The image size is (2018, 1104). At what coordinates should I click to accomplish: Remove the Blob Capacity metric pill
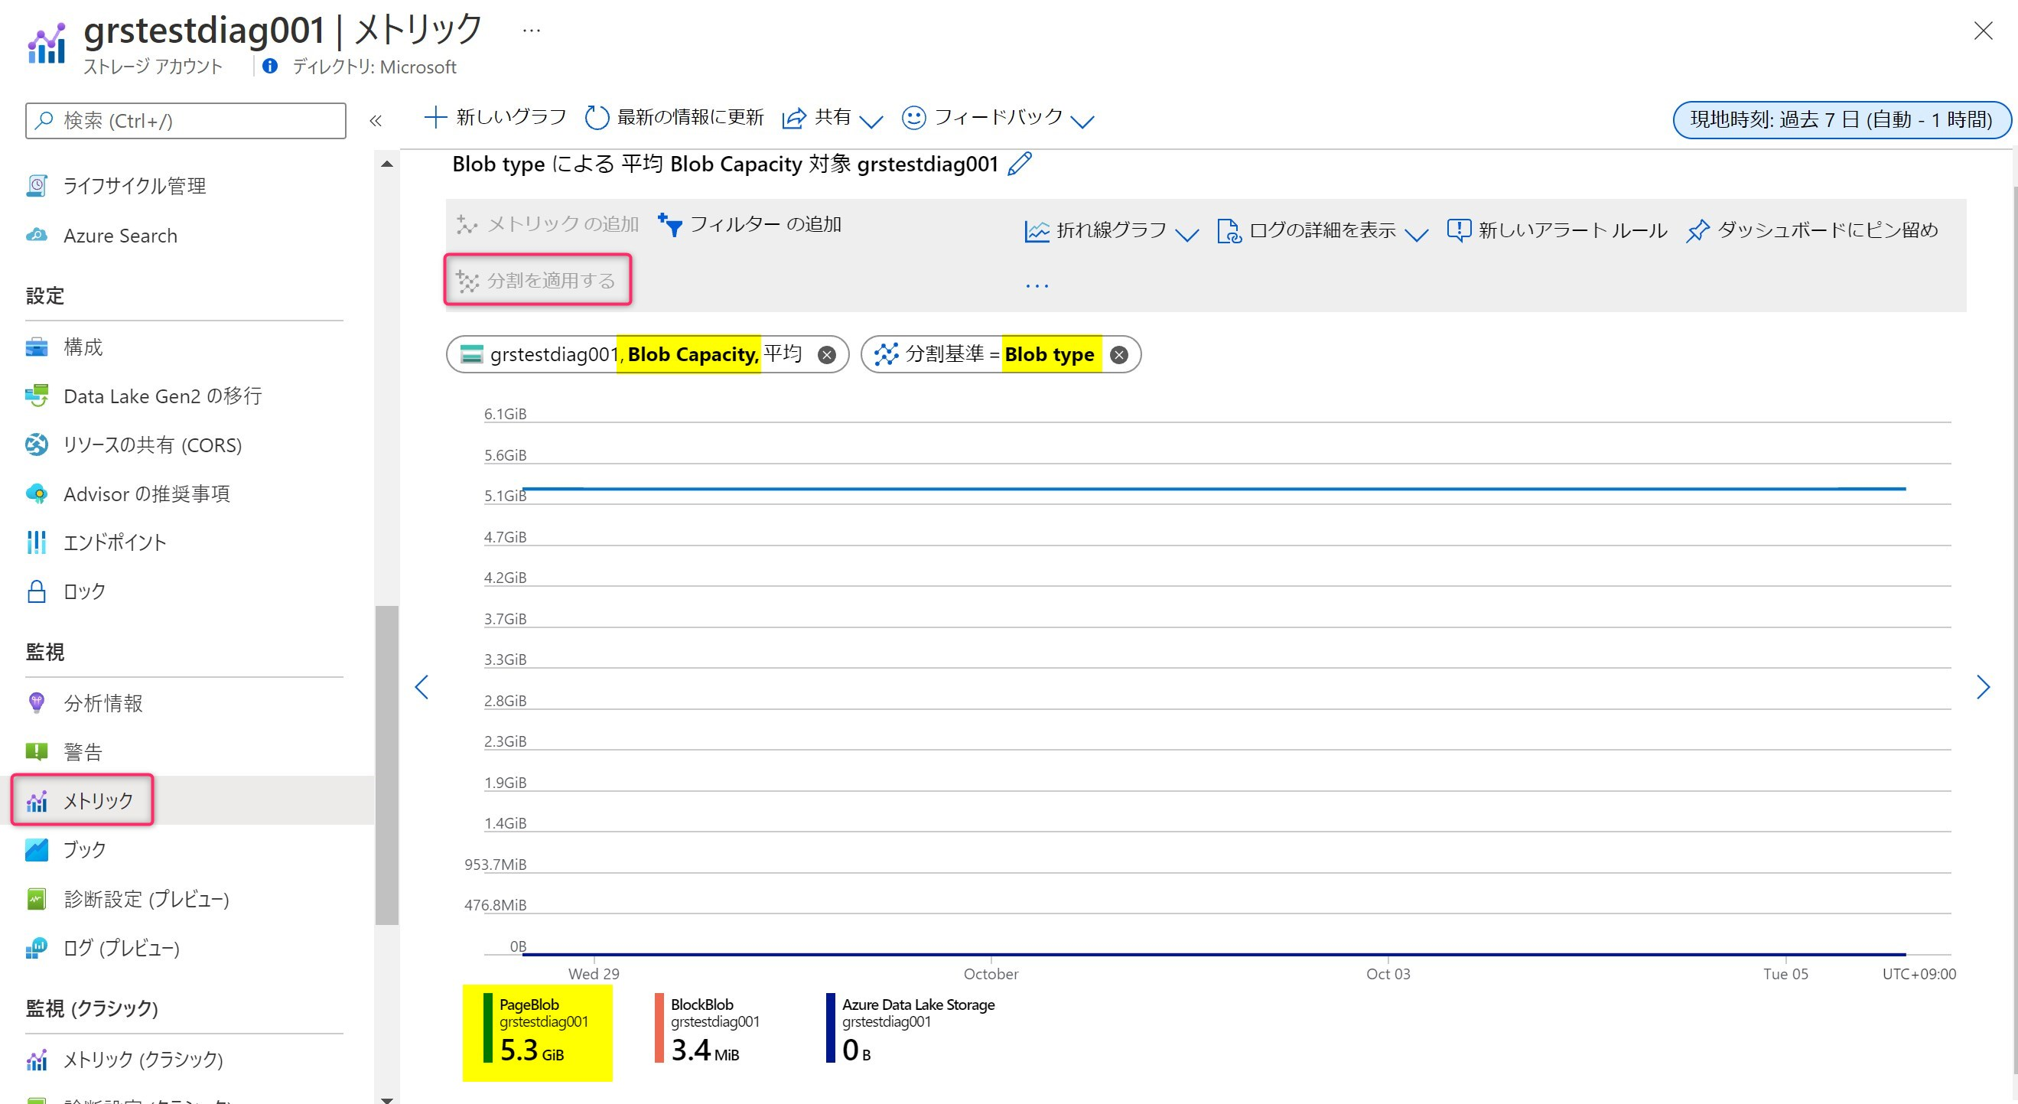point(826,355)
